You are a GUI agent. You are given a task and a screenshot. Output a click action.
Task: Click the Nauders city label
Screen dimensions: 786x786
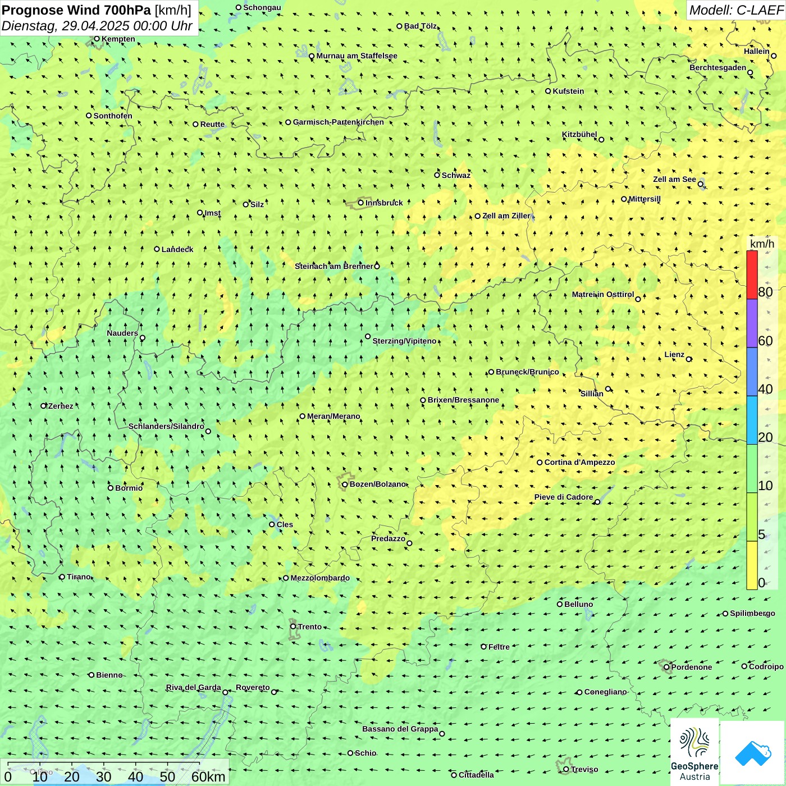point(122,333)
